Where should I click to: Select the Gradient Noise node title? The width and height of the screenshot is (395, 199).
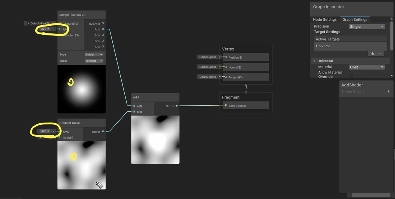pyautogui.click(x=69, y=123)
